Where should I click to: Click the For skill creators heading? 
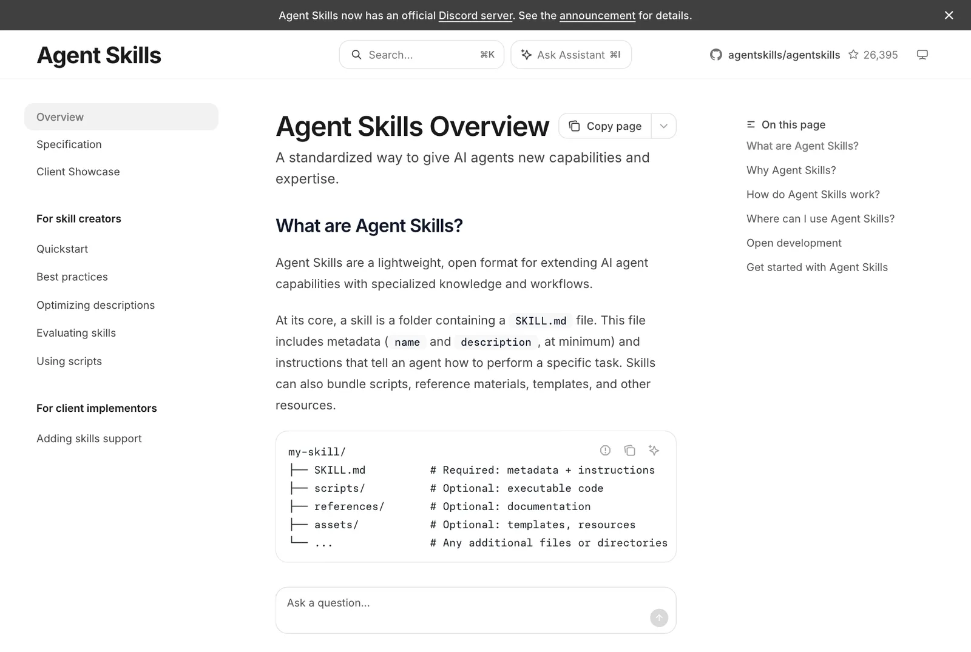coord(79,218)
